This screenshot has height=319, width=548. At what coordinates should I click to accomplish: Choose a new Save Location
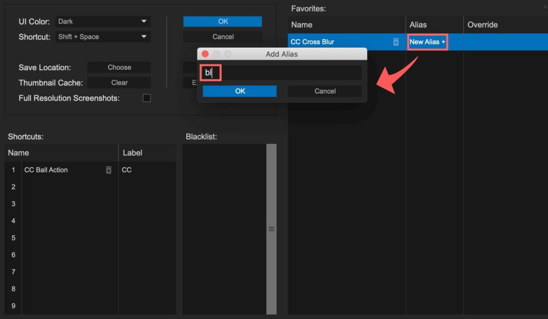119,67
